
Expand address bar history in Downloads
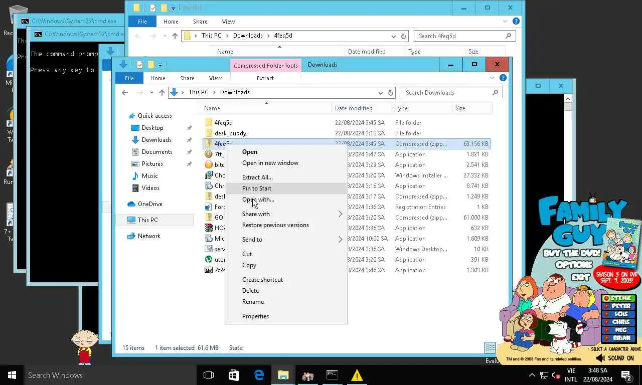point(380,93)
